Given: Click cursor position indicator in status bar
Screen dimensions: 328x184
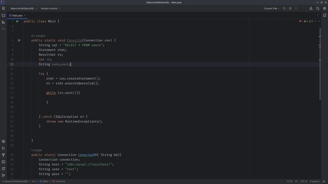Looking at the screenshot, I should click(290, 181).
